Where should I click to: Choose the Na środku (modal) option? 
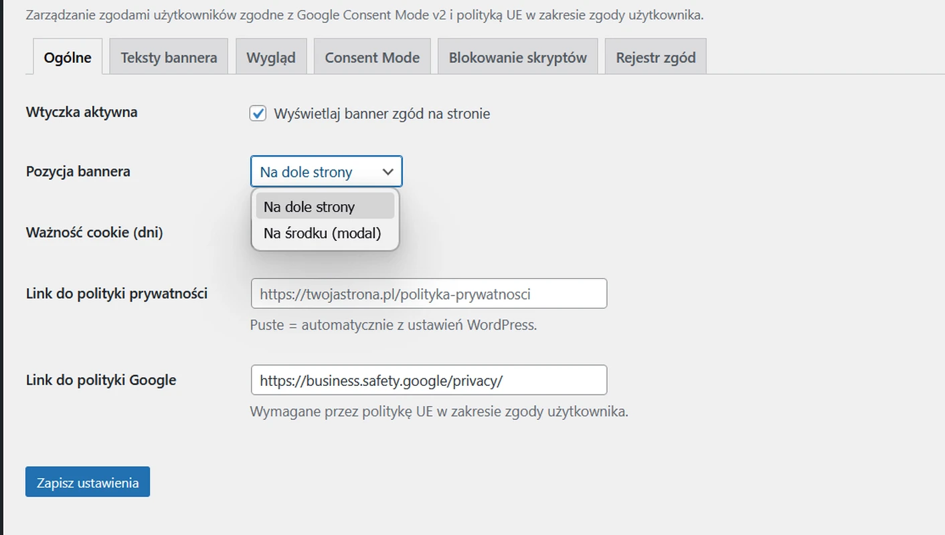click(x=322, y=233)
